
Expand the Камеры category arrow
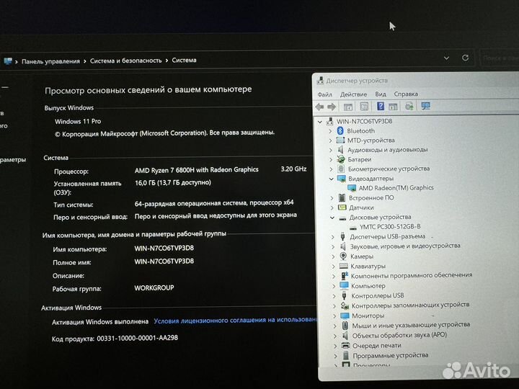click(333, 256)
